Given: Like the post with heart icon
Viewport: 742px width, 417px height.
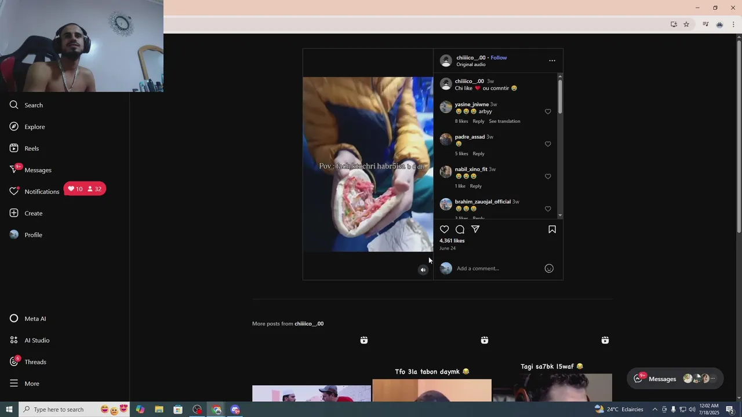Looking at the screenshot, I should pyautogui.click(x=445, y=229).
